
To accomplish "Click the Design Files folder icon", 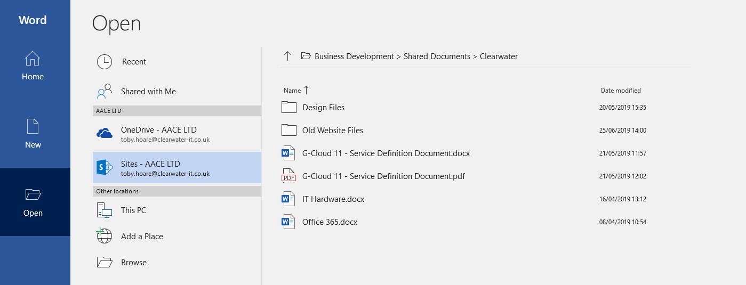I will tap(288, 108).
